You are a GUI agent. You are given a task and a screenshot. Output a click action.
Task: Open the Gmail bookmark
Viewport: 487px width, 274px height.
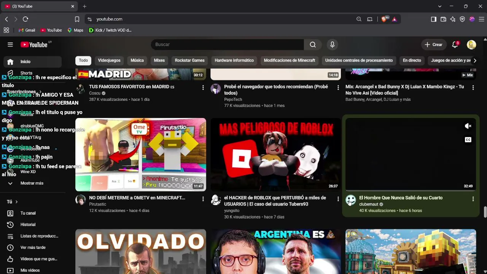point(27,30)
